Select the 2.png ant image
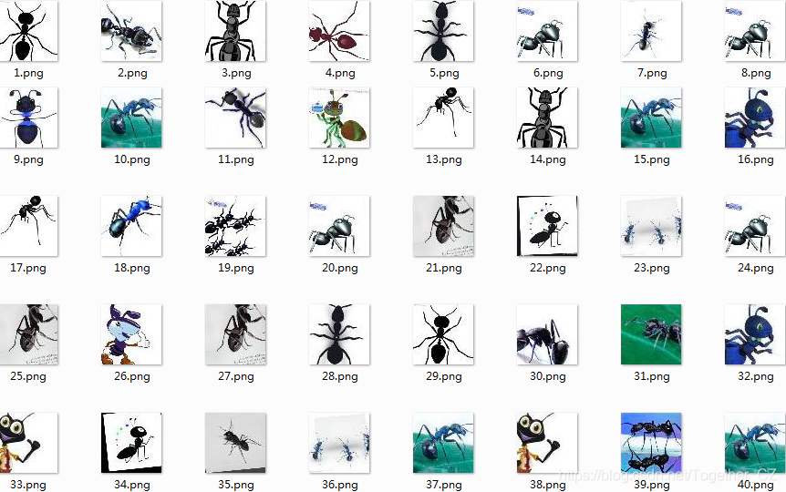This screenshot has width=786, height=492. tap(131, 31)
